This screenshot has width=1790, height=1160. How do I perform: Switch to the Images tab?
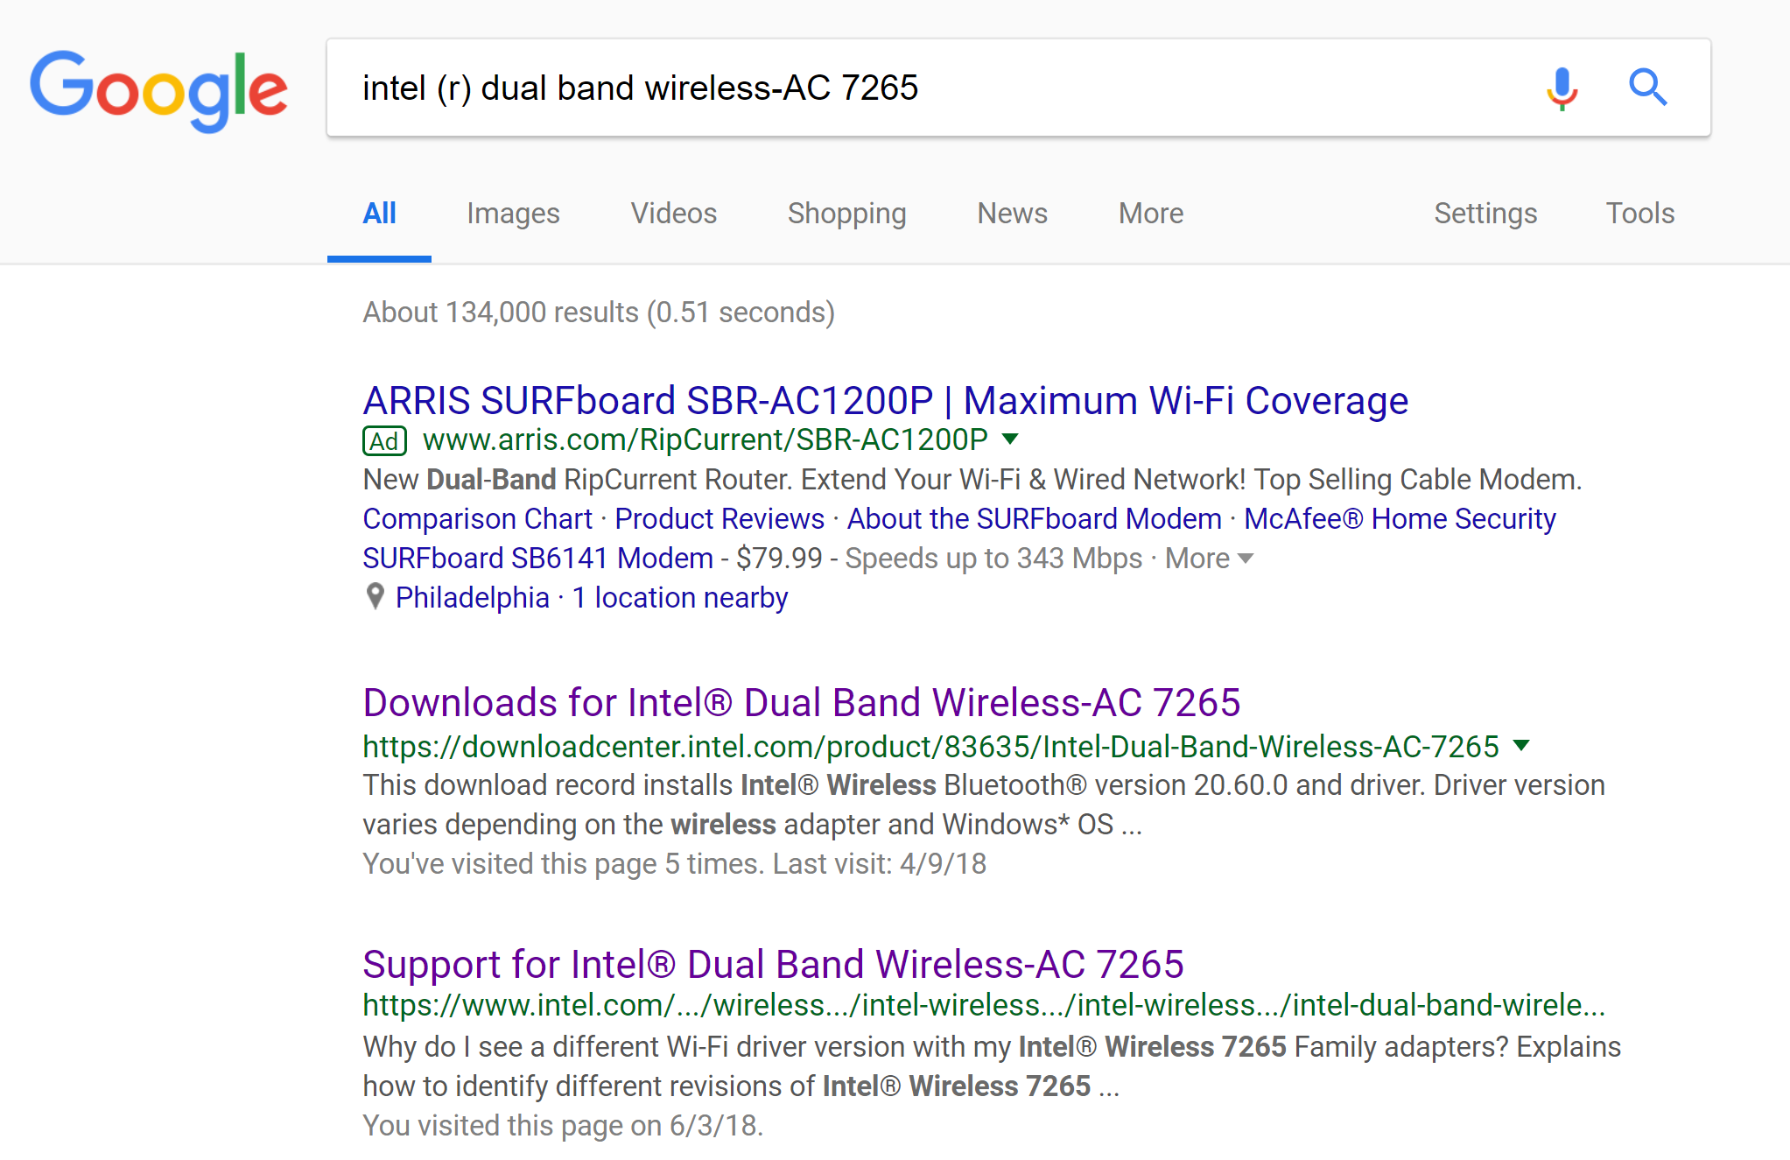[x=513, y=214]
